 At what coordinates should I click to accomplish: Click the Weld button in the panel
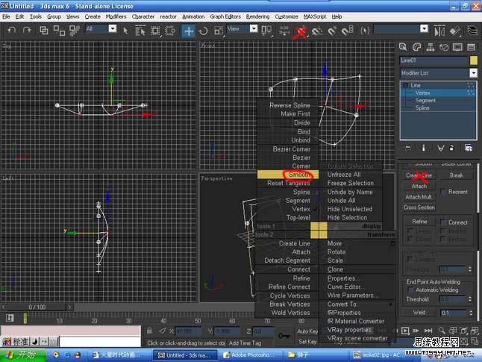[419, 313]
